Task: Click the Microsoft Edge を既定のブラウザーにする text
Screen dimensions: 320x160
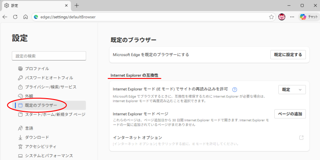Action: [x=151, y=54]
